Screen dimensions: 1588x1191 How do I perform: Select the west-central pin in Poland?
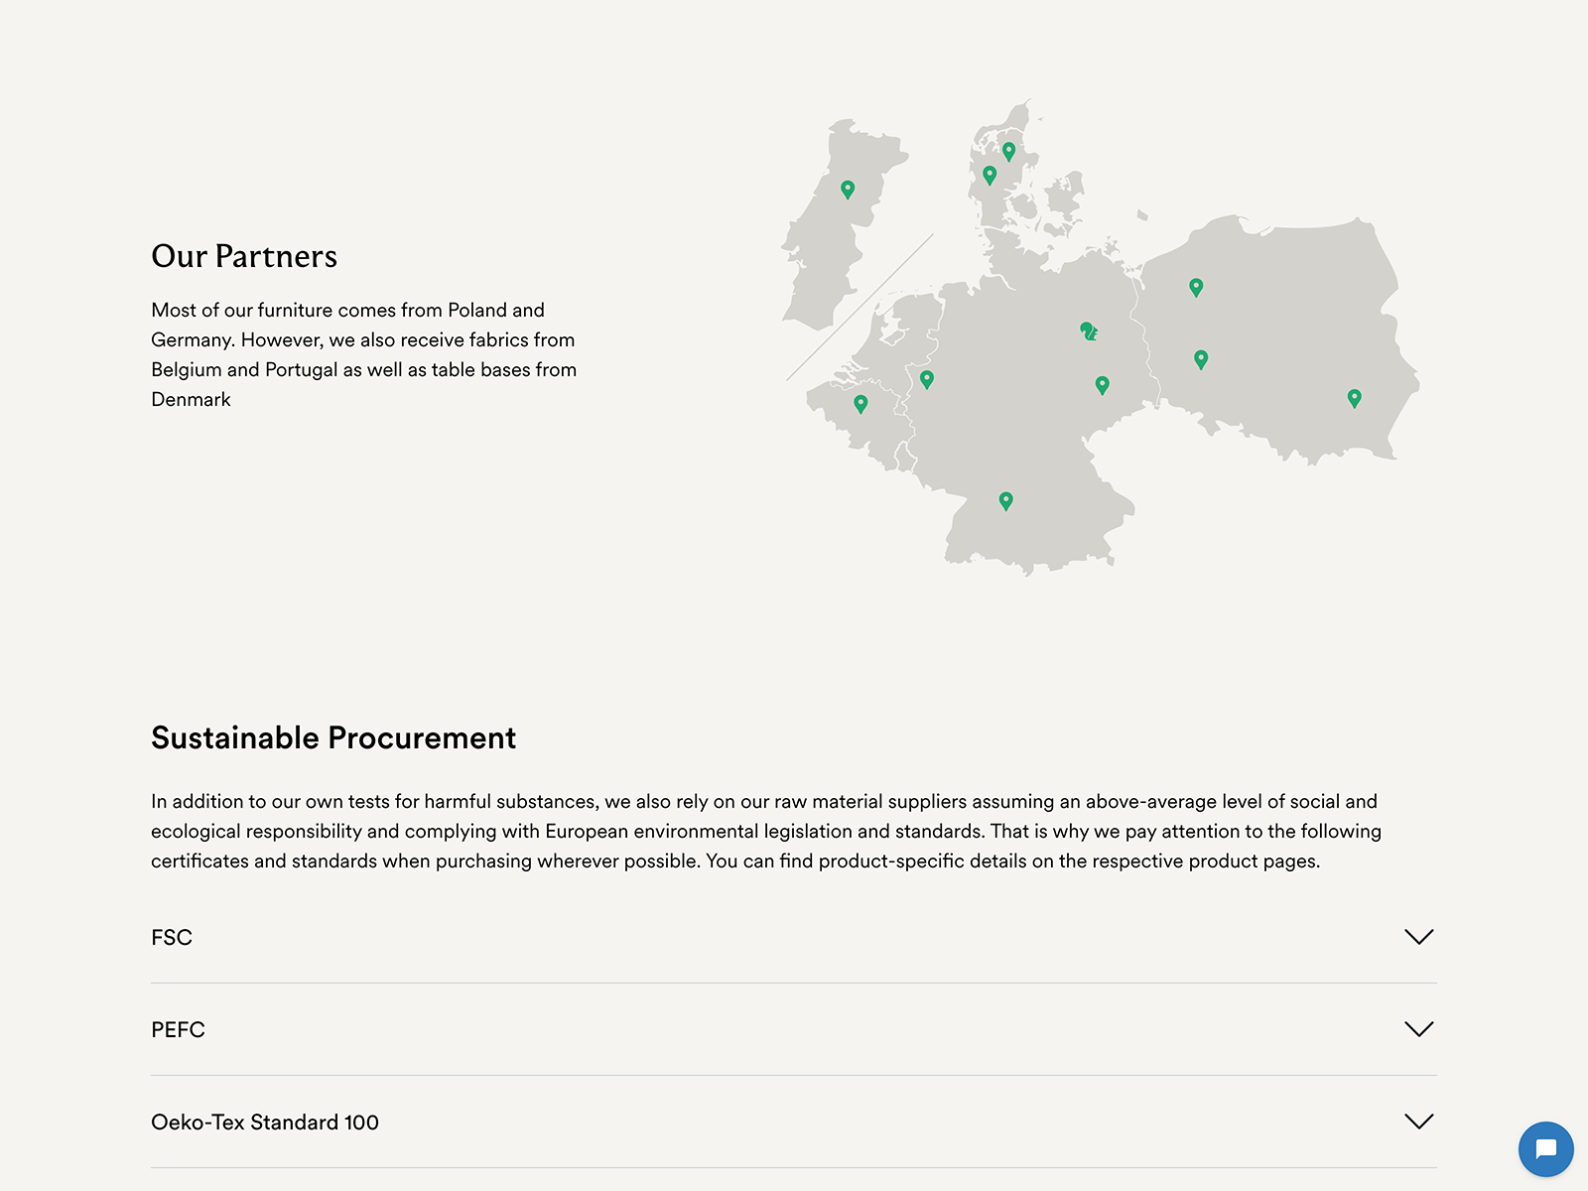(1201, 358)
